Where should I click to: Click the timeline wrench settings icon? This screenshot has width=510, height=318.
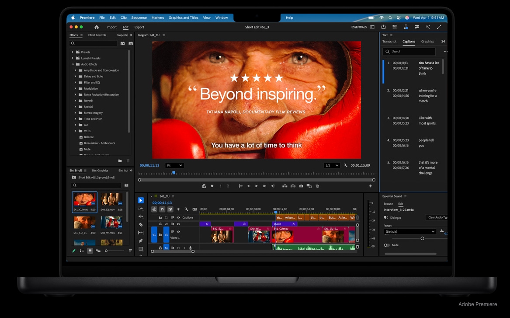click(x=186, y=209)
